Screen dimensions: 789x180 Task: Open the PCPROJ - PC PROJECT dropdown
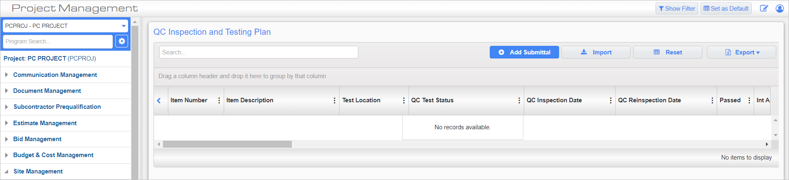pyautogui.click(x=66, y=26)
